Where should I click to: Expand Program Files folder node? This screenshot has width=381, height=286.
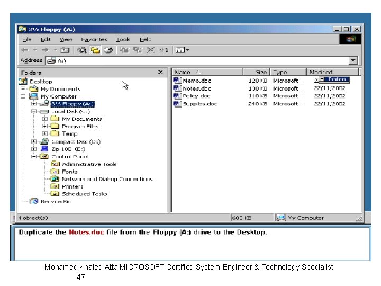pyautogui.click(x=44, y=126)
